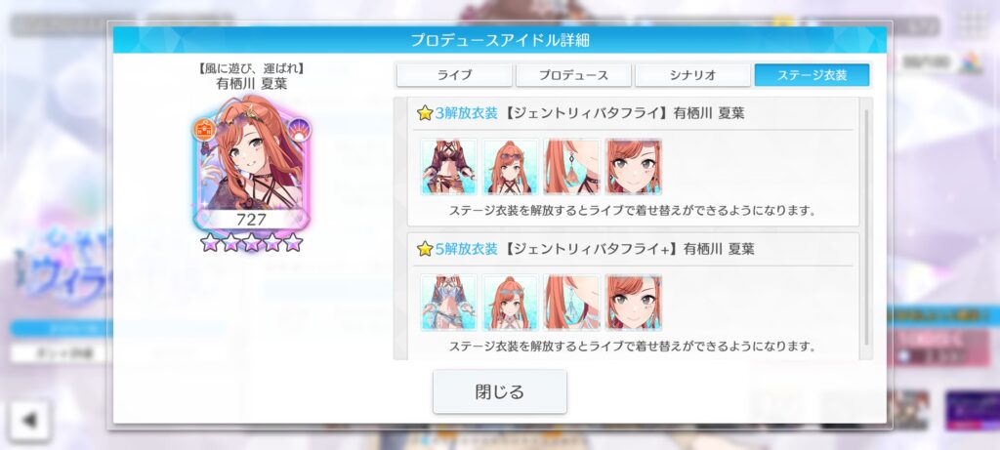The image size is (1000, 450).
Task: Click the costume list vertical scrollbar
Action: click(866, 226)
